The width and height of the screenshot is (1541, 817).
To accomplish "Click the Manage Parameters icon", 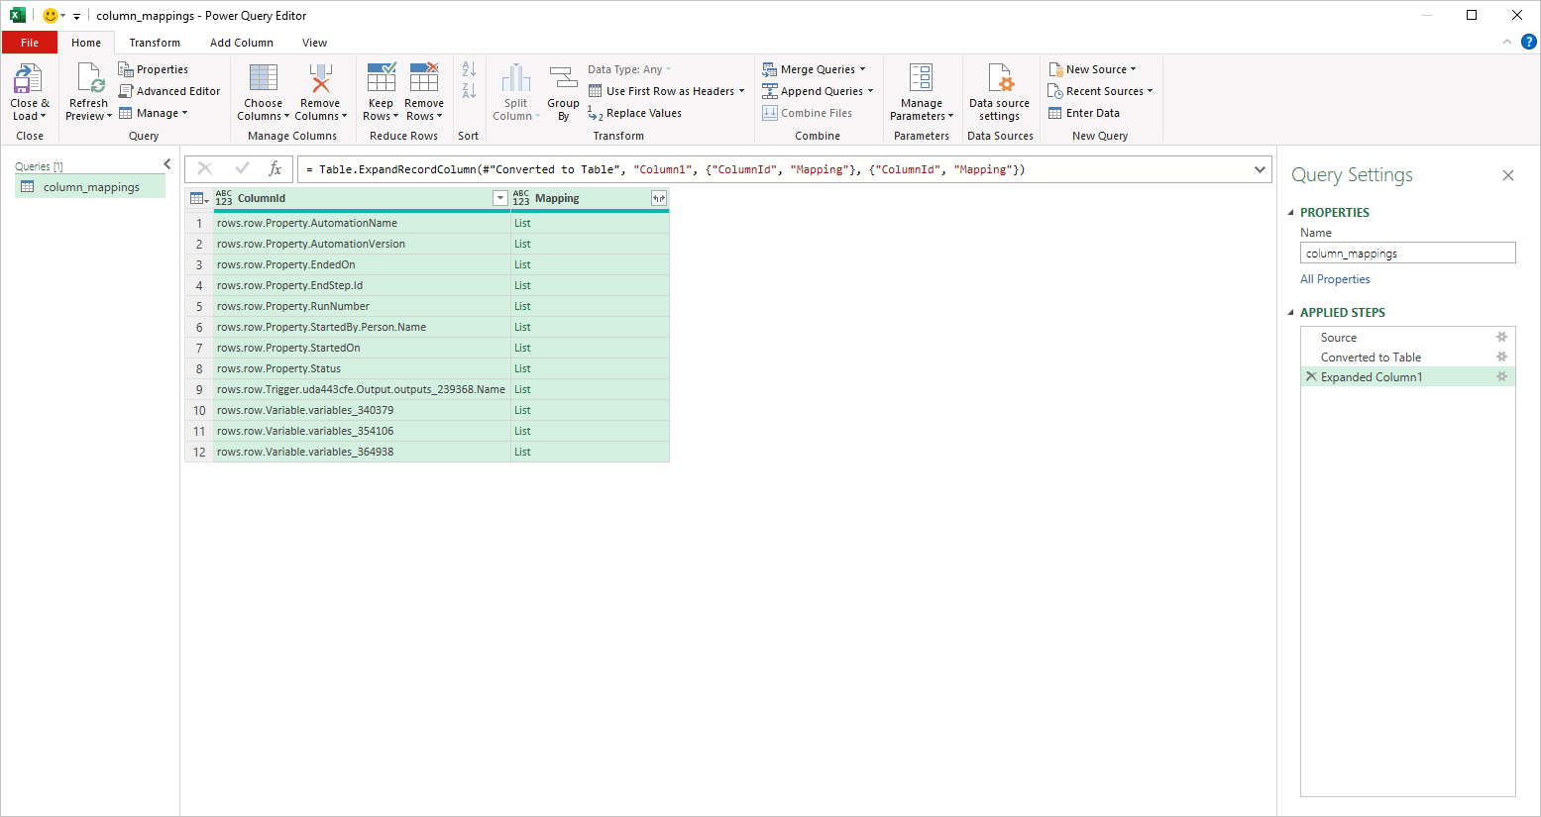I will point(922,79).
